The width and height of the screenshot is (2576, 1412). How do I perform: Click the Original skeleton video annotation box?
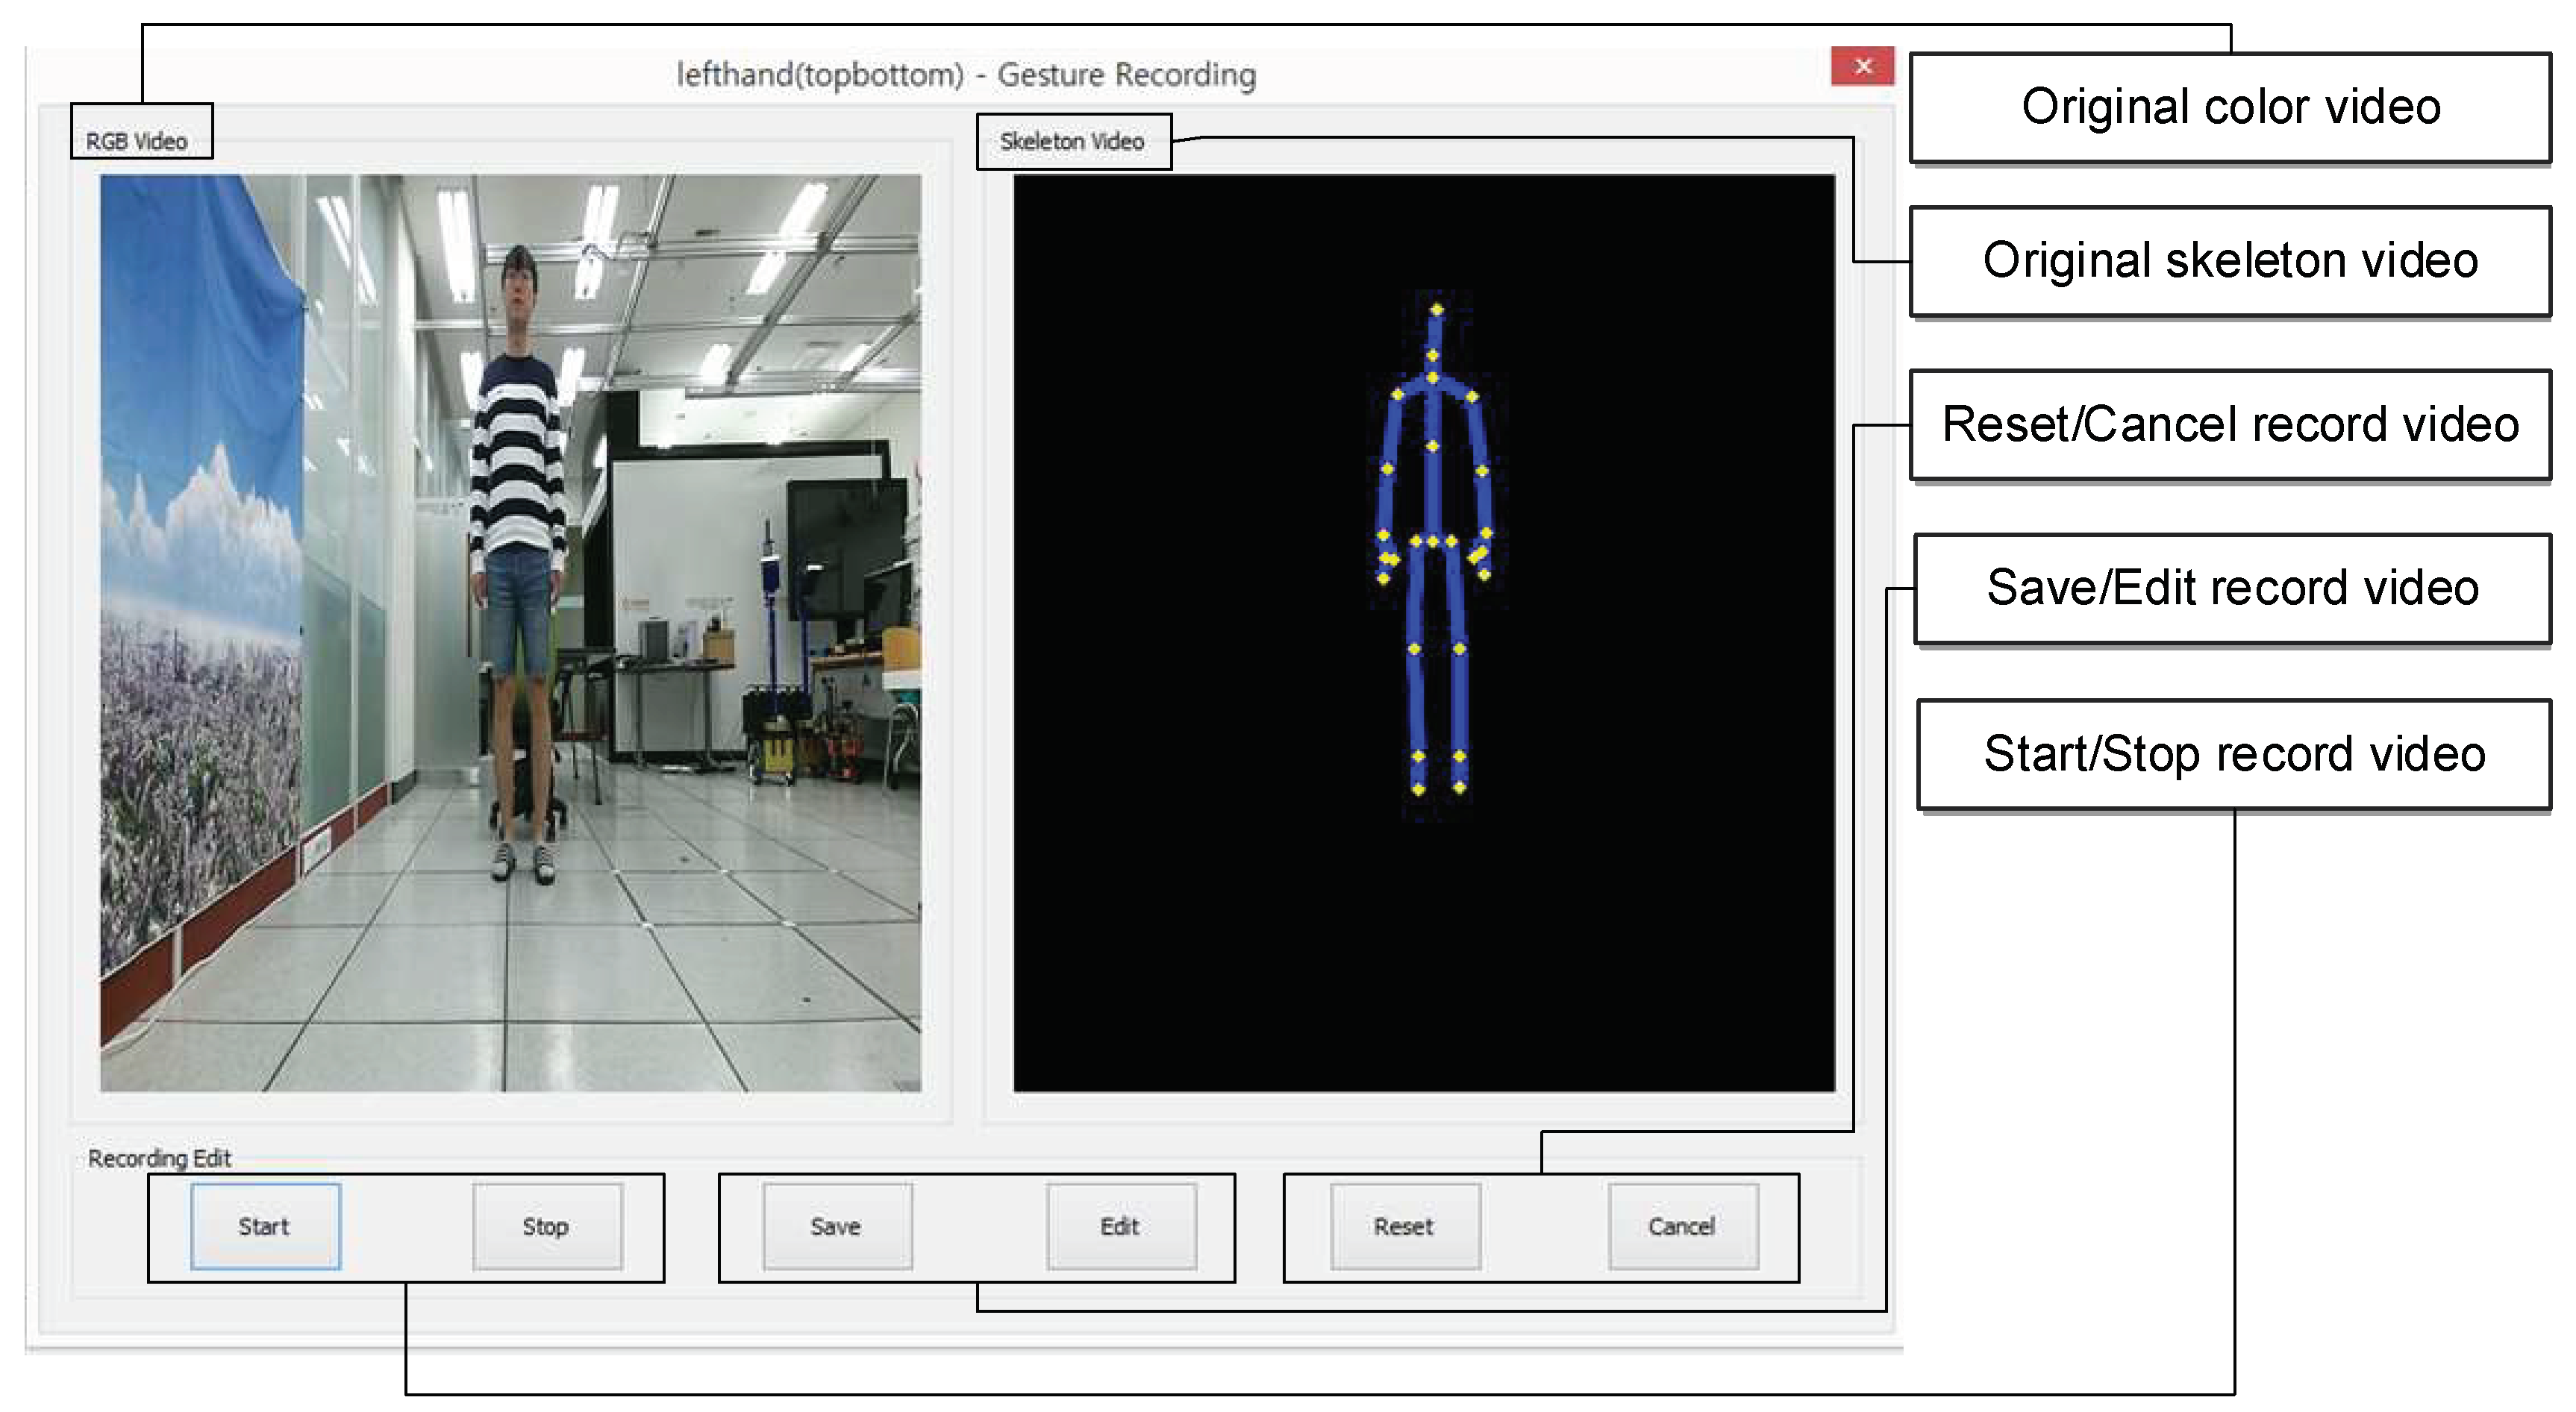coord(2230,261)
